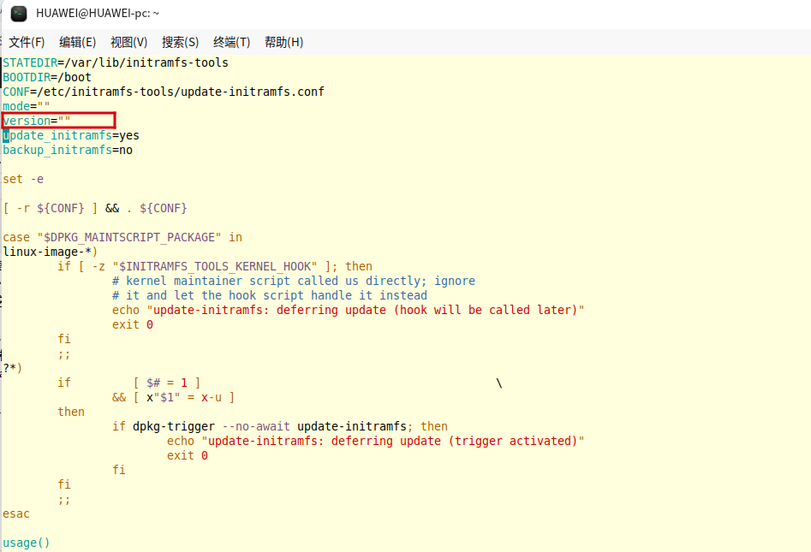Click the usage() function line
811x552 pixels.
pyautogui.click(x=27, y=543)
